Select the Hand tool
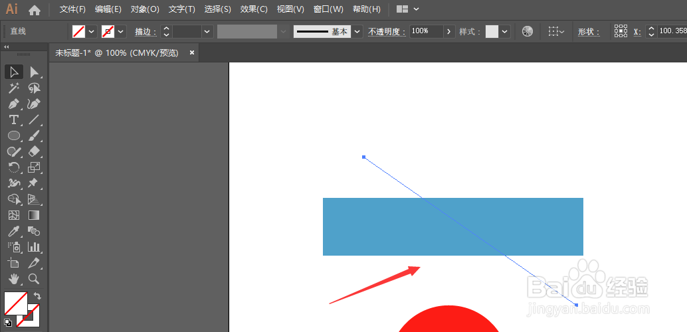Image resolution: width=687 pixels, height=332 pixels. click(x=14, y=279)
